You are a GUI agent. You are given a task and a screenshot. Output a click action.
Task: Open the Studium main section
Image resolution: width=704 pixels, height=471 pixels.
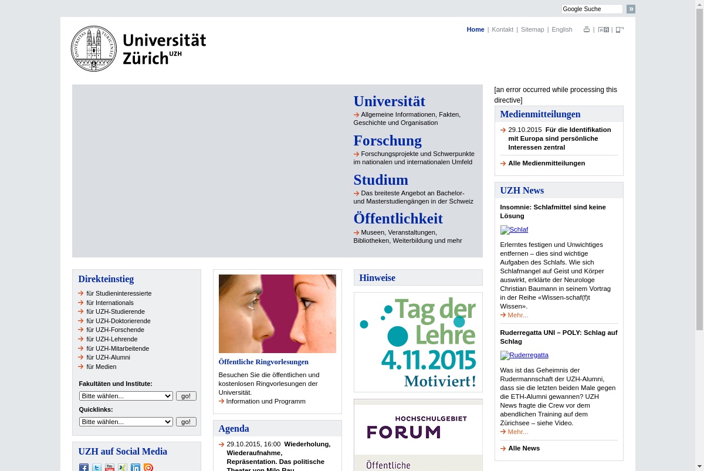381,180
